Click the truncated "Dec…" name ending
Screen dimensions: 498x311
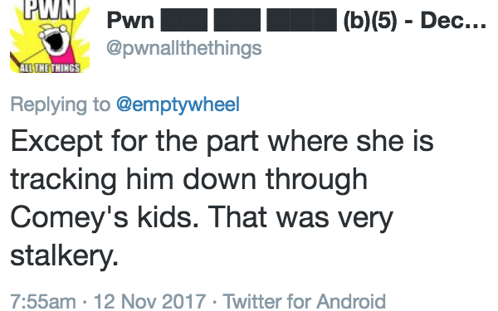[x=453, y=20]
